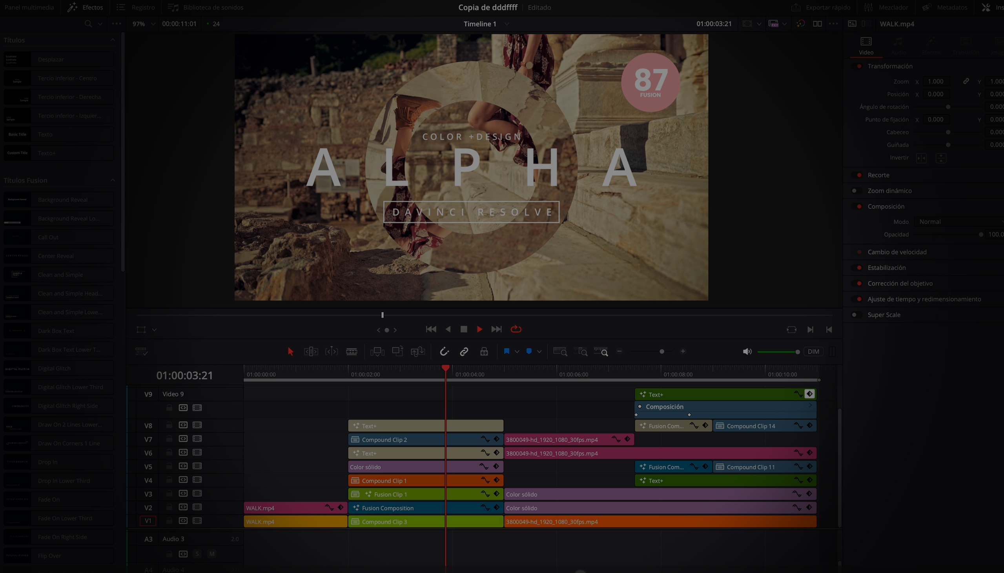Select the V1 destination track control

[x=148, y=521]
